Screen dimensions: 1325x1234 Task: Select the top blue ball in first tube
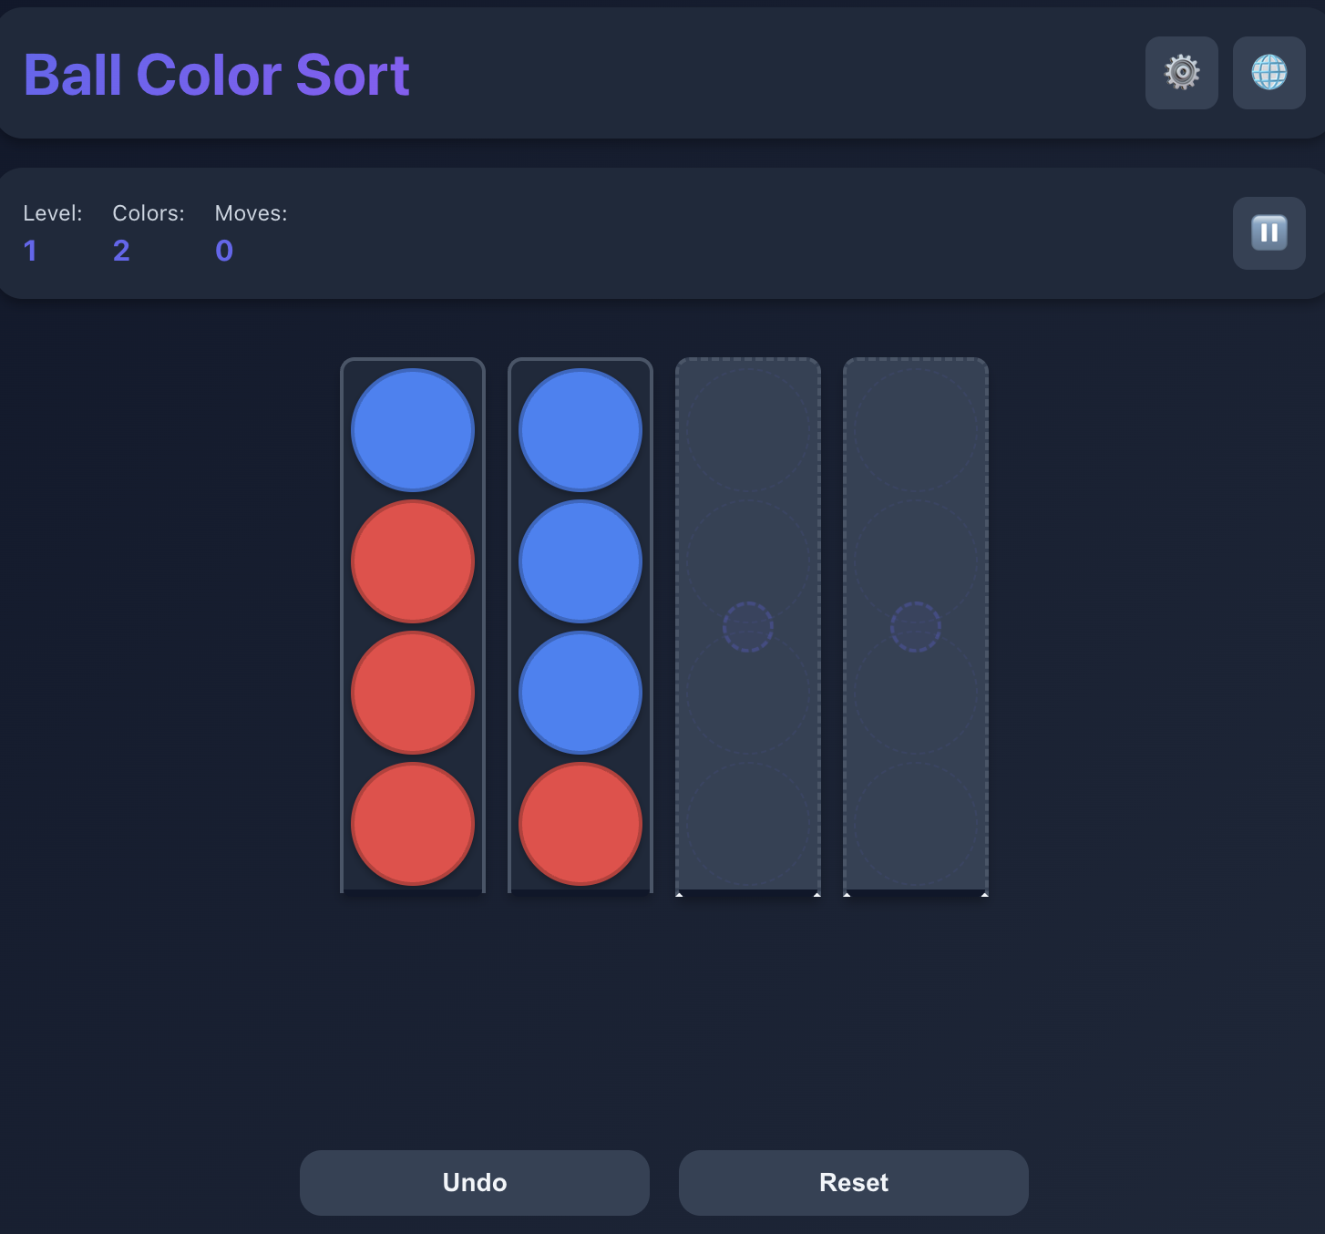413,430
